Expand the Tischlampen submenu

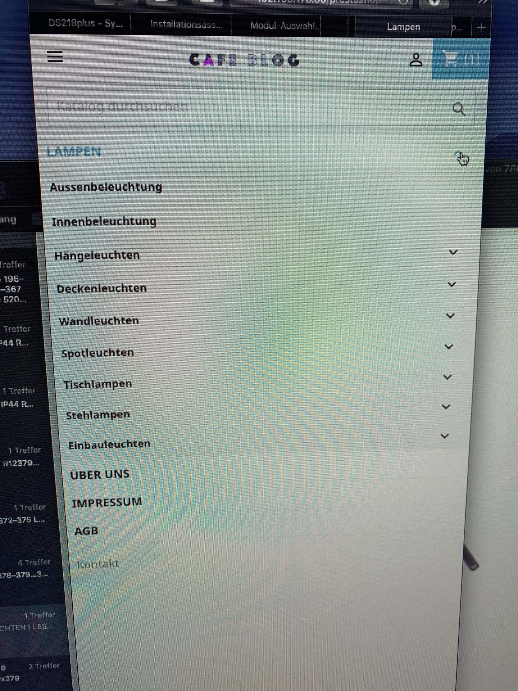[x=447, y=377]
